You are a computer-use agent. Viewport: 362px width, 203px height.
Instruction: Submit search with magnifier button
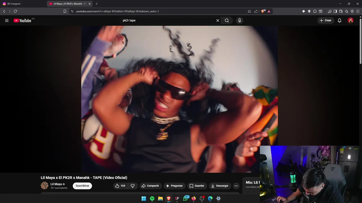pyautogui.click(x=227, y=21)
